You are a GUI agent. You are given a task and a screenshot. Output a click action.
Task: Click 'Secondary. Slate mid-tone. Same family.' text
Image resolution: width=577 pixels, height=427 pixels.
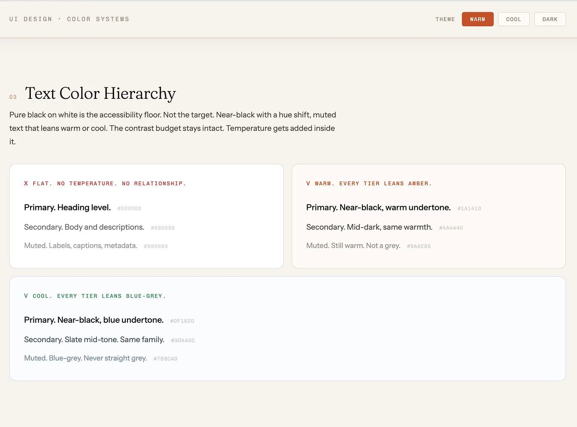[94, 340]
